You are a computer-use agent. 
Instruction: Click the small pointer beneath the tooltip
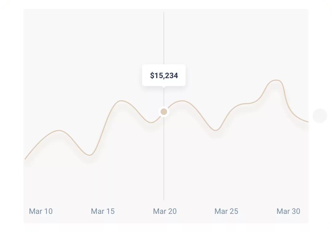164,87
